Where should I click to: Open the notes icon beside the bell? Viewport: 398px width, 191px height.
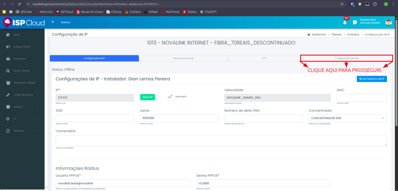(354, 23)
